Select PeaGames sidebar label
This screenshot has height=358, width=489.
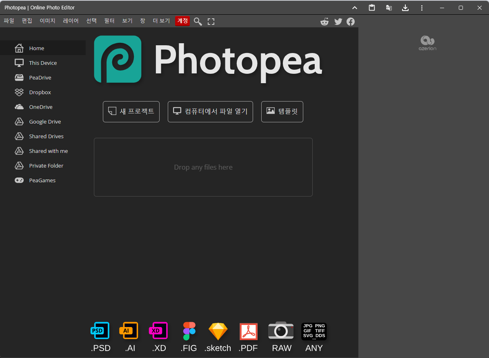[x=42, y=180]
